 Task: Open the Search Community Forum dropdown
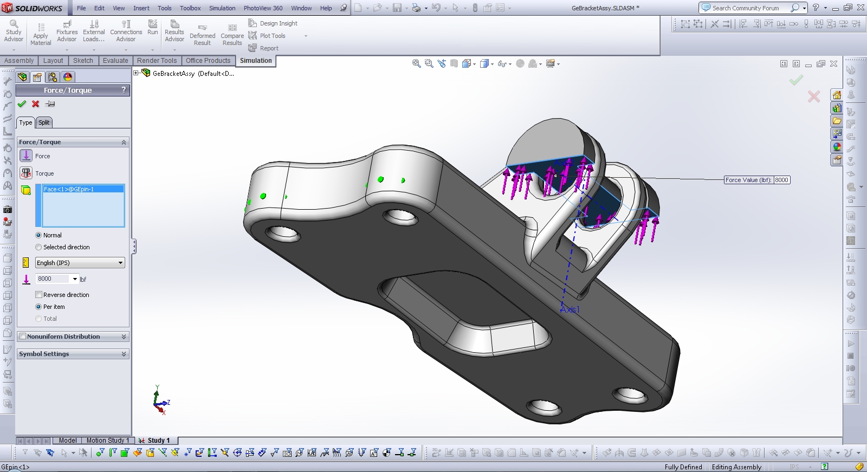(x=804, y=8)
